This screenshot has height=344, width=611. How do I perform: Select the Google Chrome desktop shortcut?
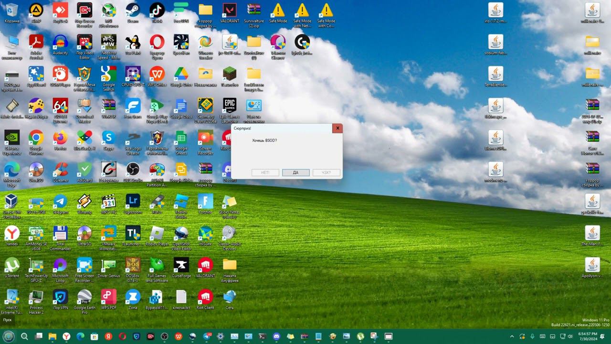point(36,142)
